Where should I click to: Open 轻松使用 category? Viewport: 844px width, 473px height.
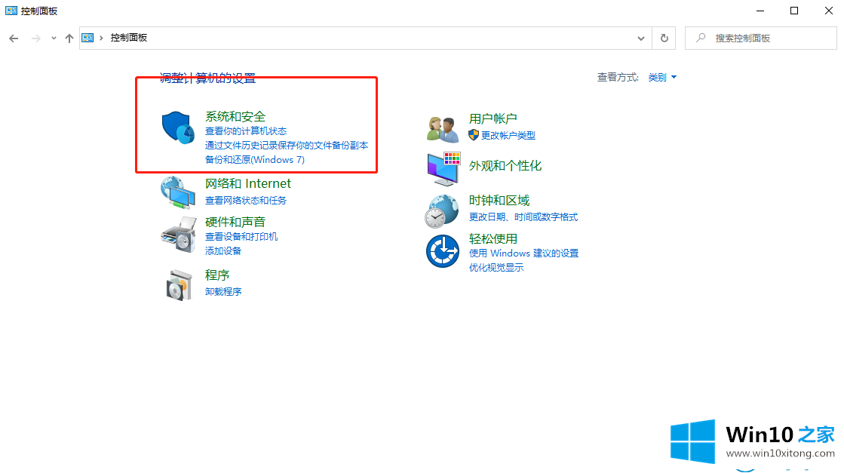[x=493, y=238]
